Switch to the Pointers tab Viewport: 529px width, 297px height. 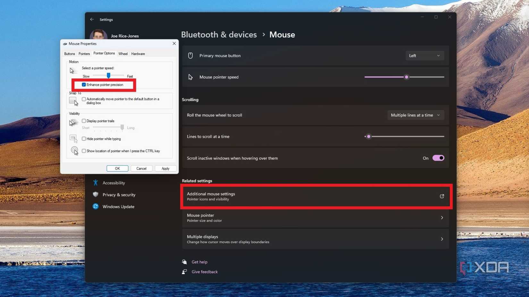pos(84,54)
